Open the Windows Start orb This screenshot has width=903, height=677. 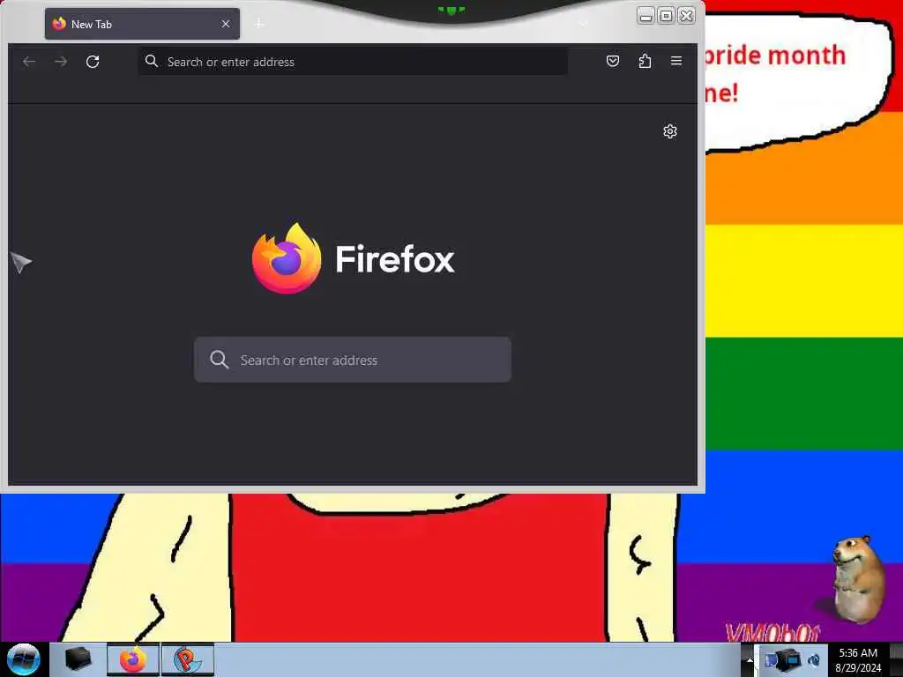pos(24,659)
